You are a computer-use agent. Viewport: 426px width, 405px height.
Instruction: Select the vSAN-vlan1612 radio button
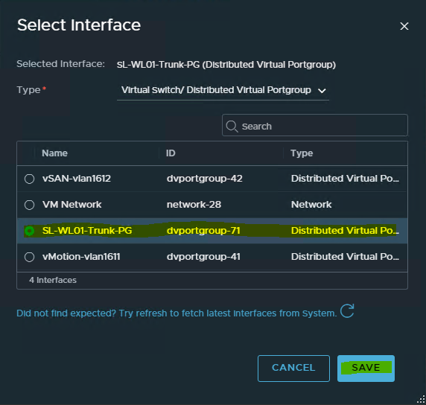29,179
